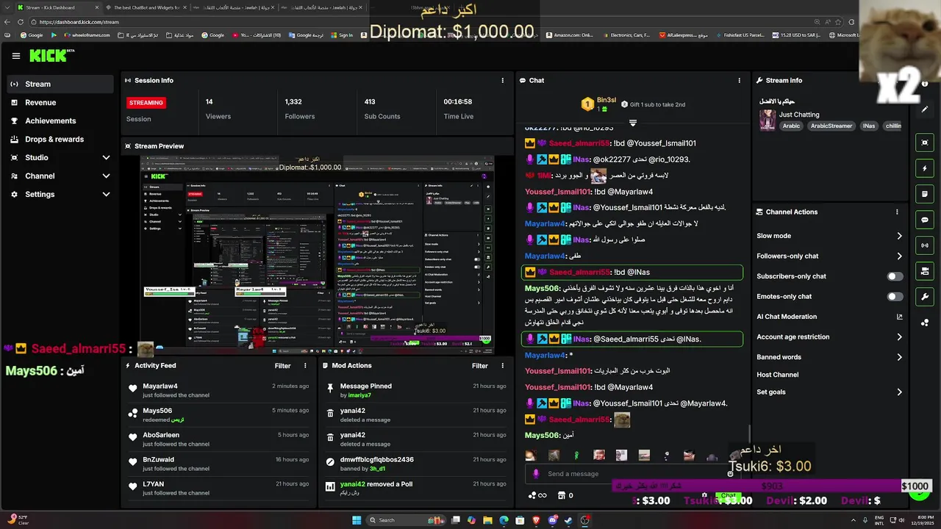941x529 pixels.
Task: Open Amazon.com bookmark in bookmarks bar
Action: (568, 35)
